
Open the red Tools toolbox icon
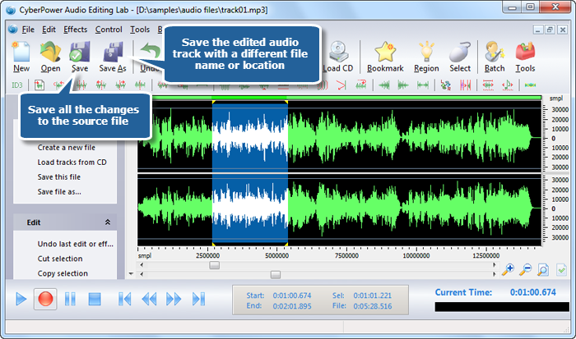point(525,52)
